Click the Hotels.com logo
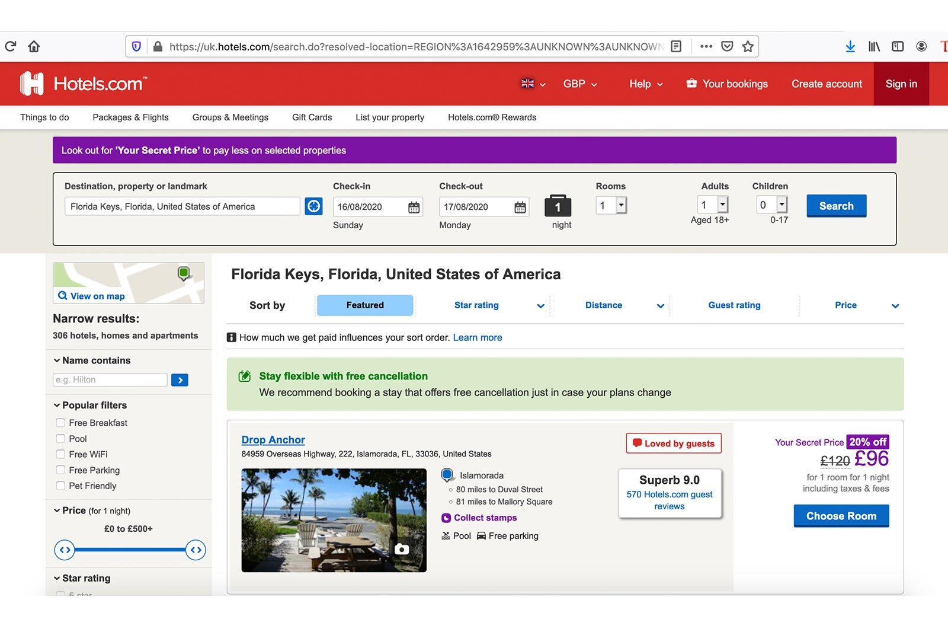This screenshot has height=632, width=948. (83, 84)
